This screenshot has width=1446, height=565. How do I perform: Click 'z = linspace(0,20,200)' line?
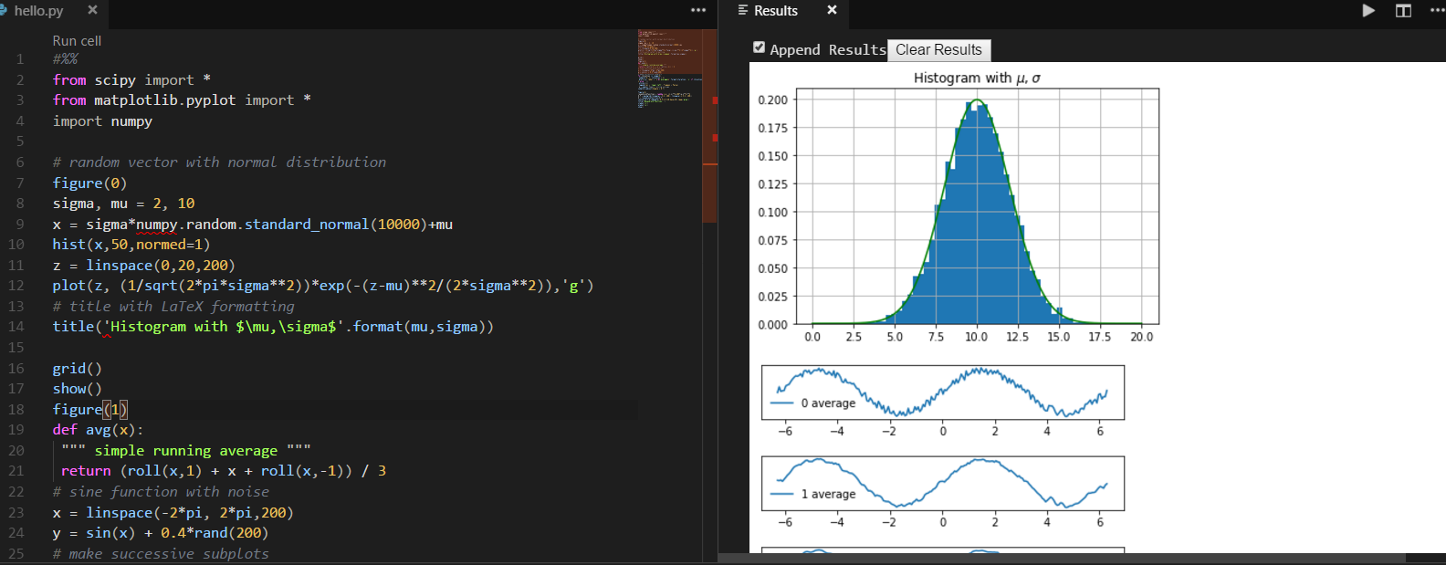(143, 266)
